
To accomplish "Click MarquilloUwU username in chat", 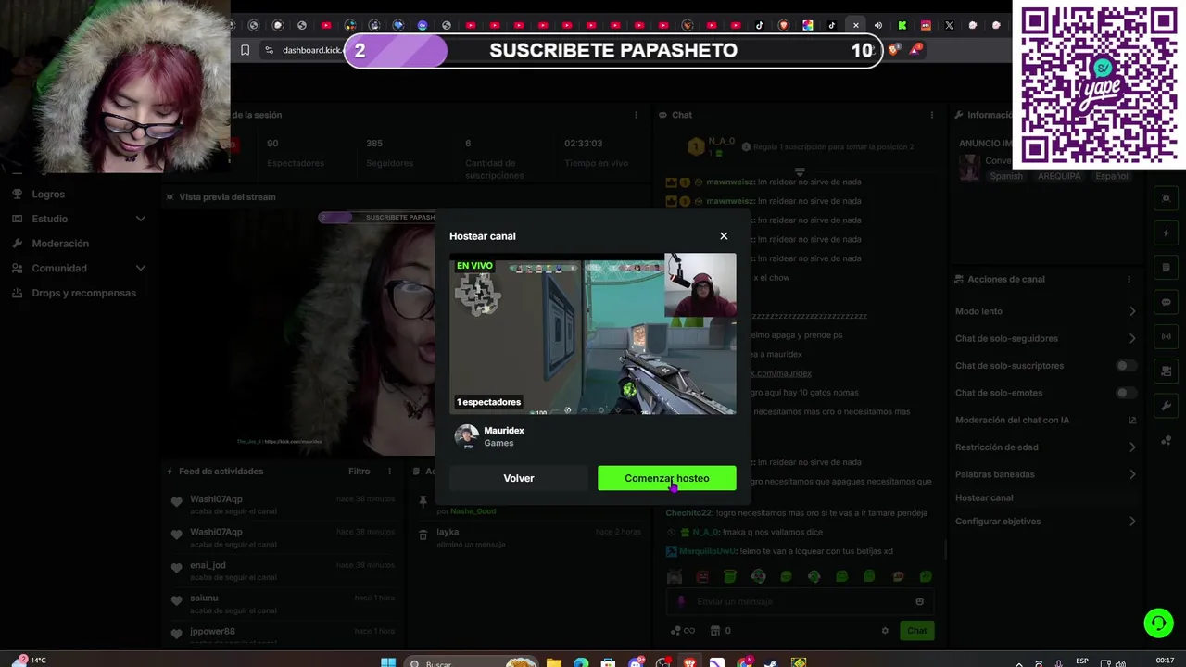I will 708,551.
